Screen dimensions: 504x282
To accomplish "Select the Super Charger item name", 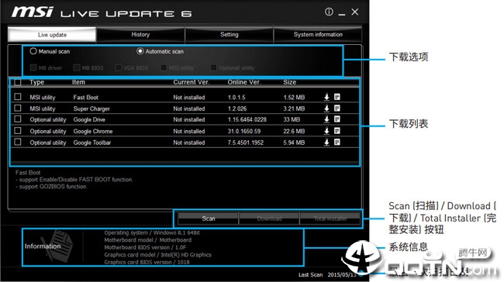I will 91,108.
